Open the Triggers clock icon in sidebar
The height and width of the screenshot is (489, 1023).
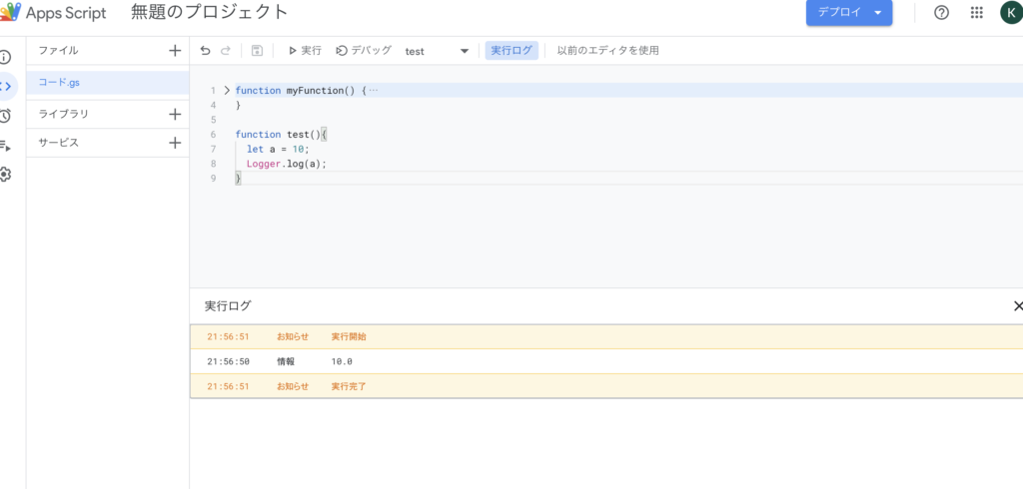click(x=5, y=116)
